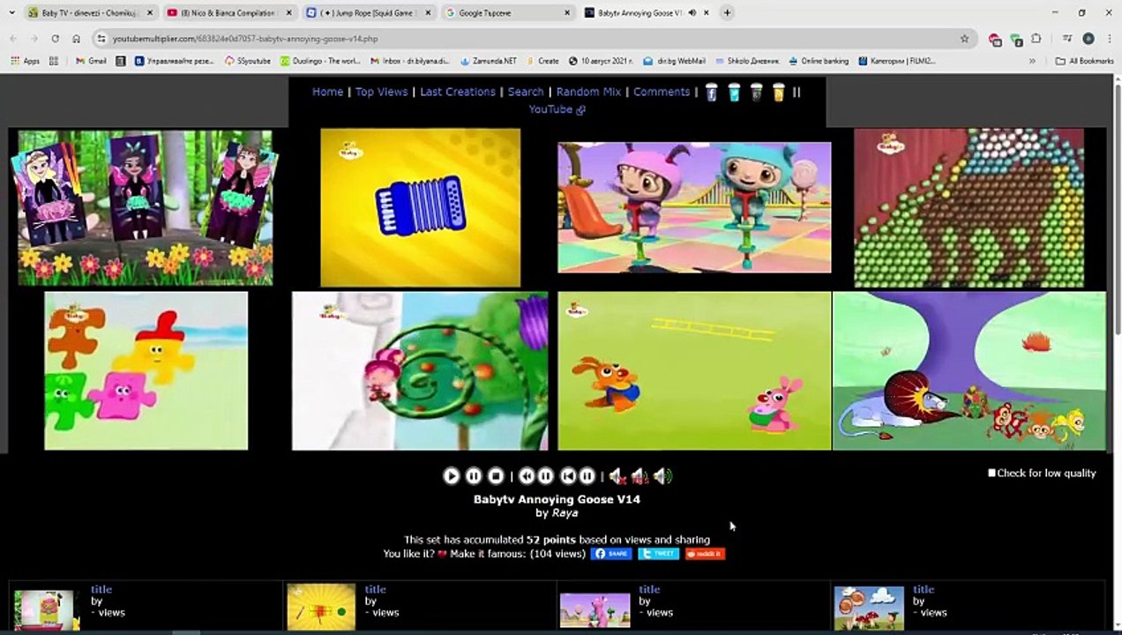This screenshot has width=1122, height=635.
Task: Click the speaker icon with green sound waves
Action: 662,475
